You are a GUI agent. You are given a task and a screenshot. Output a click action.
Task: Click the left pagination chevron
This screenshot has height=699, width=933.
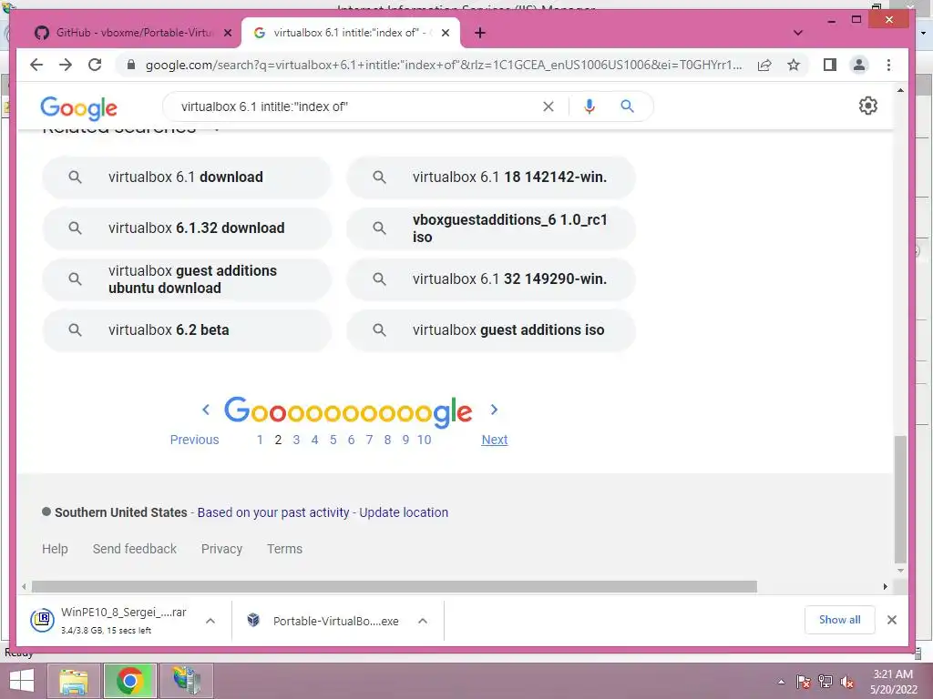coord(206,410)
